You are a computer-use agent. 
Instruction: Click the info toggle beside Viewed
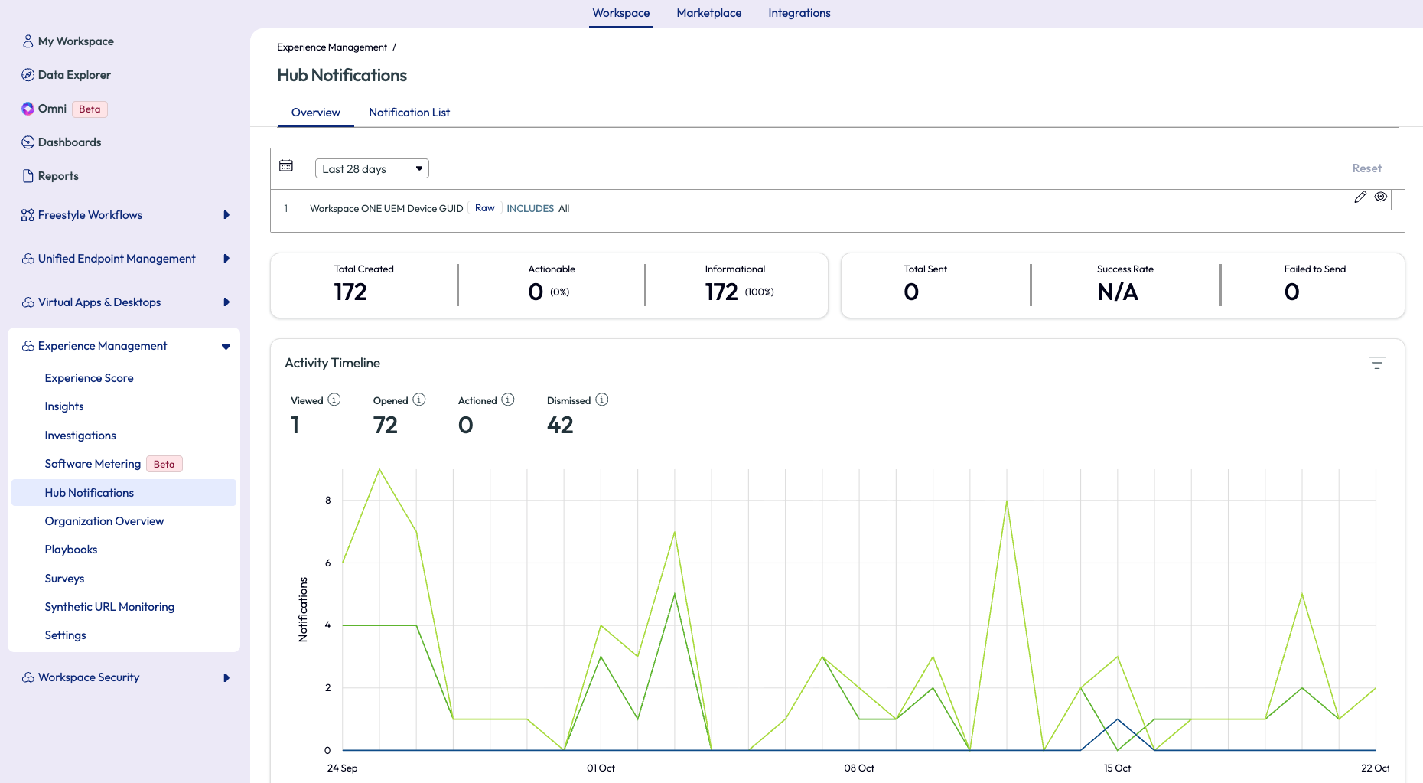coord(334,400)
